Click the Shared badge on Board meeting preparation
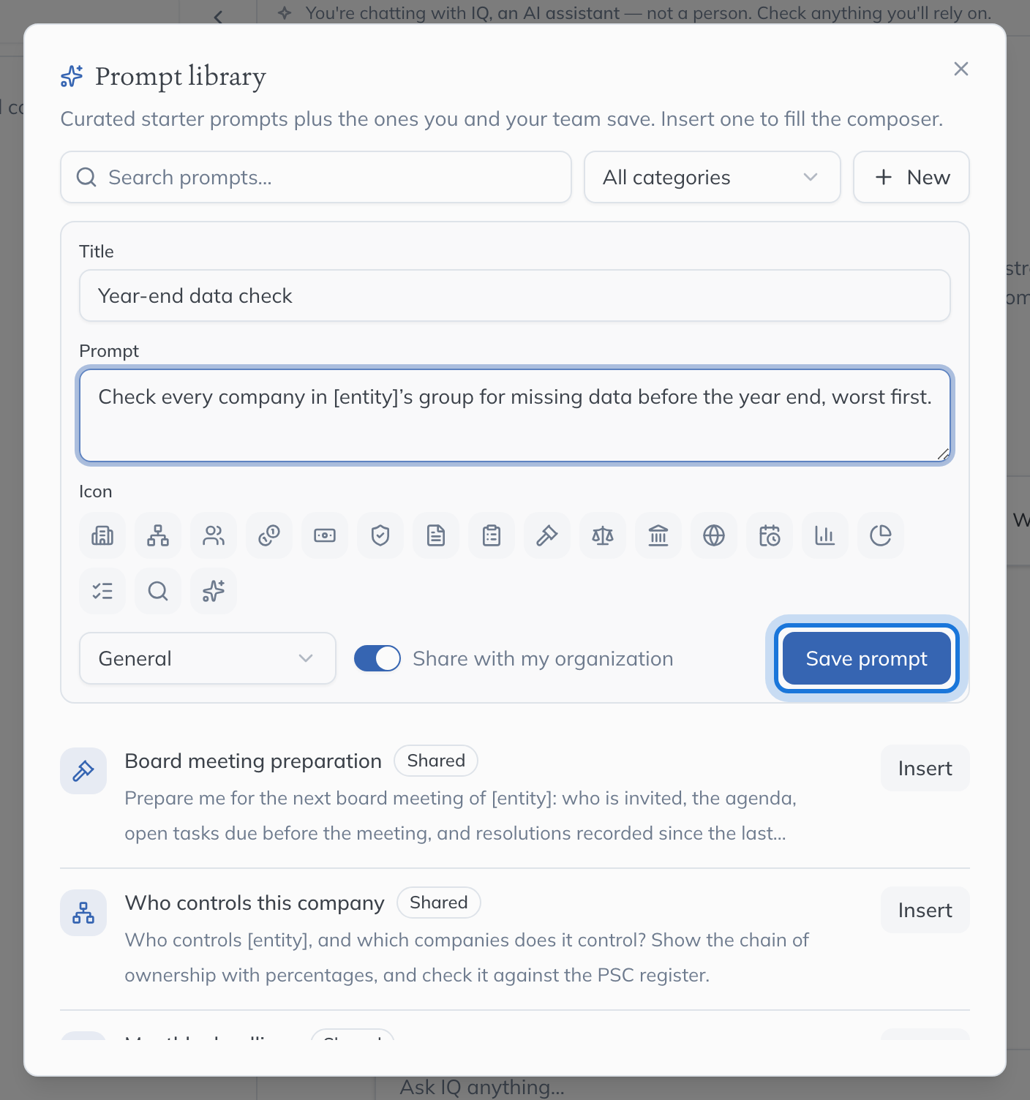 (436, 761)
